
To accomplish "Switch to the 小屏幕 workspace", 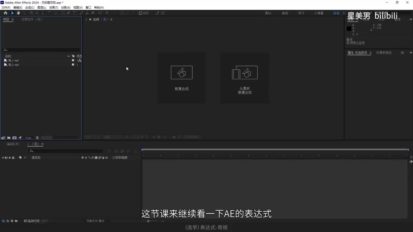I will click(x=319, y=13).
